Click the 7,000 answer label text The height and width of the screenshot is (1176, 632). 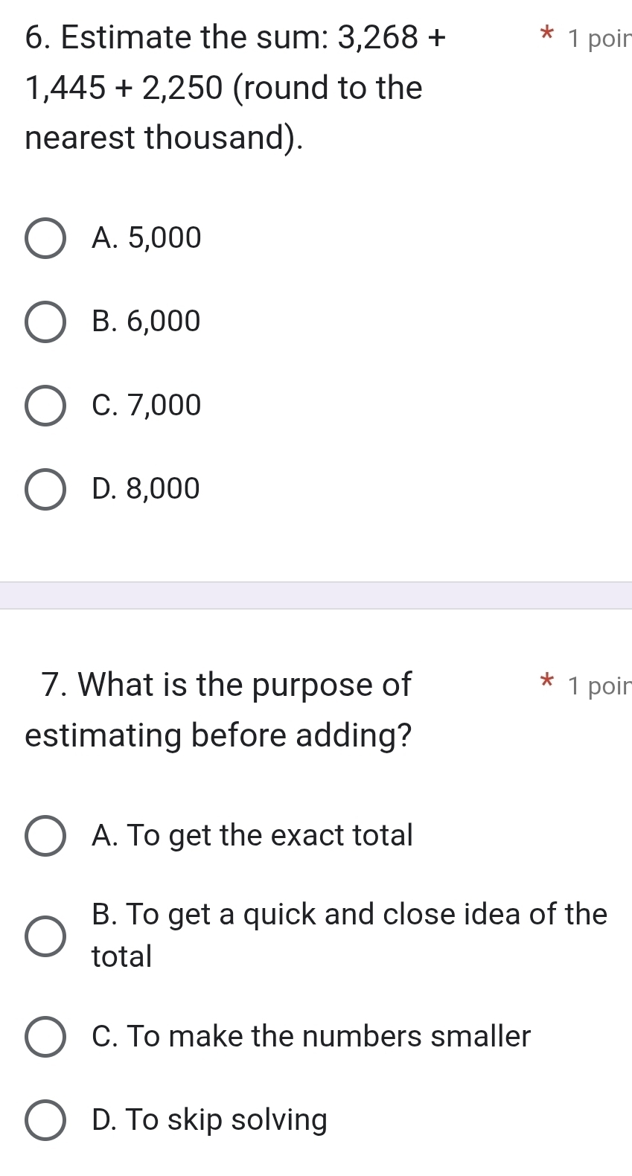coord(146,404)
